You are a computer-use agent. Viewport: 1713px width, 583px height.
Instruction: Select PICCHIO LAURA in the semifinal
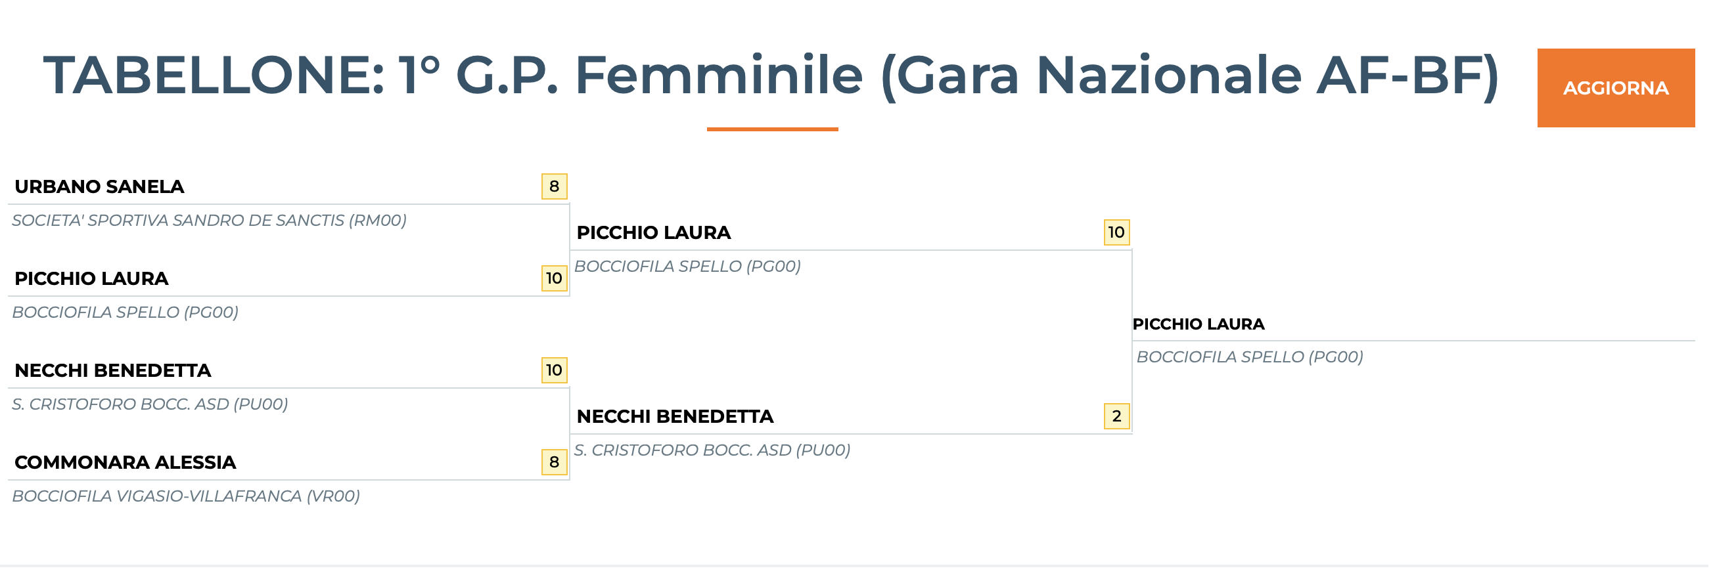653,233
